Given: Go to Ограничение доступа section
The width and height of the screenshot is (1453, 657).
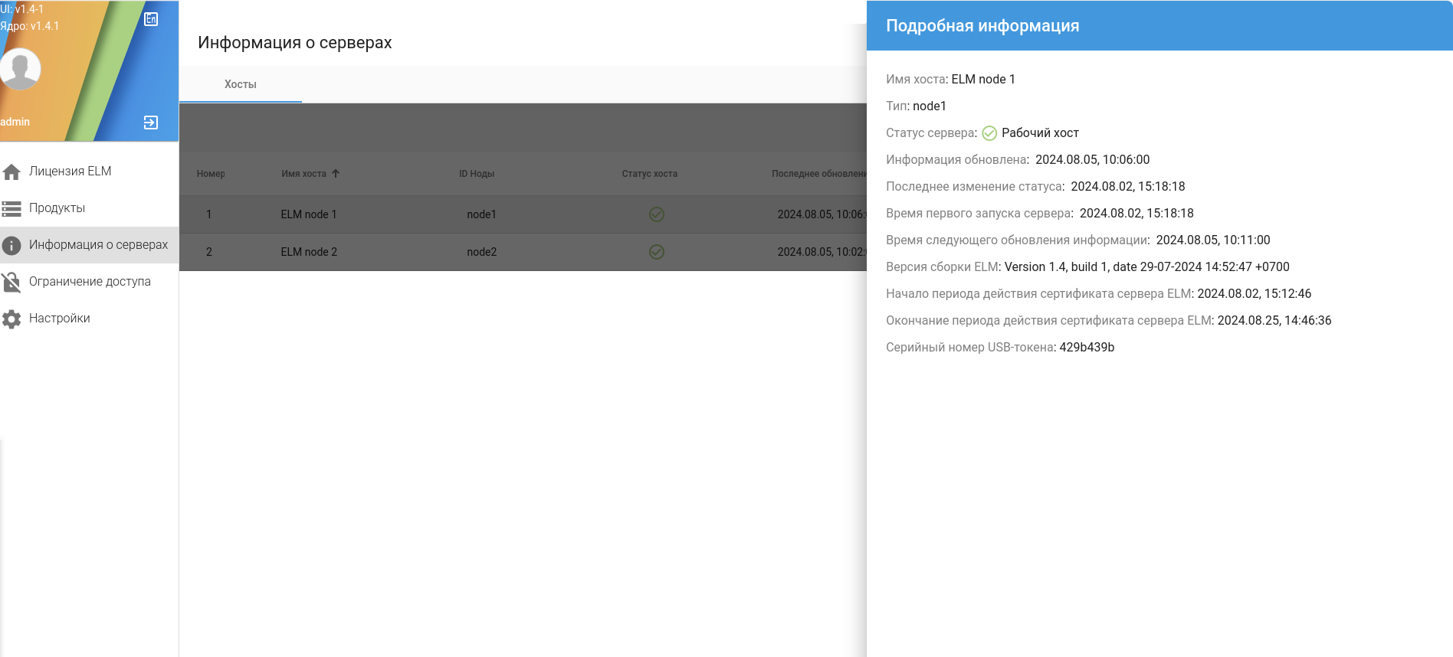Looking at the screenshot, I should click(x=89, y=282).
